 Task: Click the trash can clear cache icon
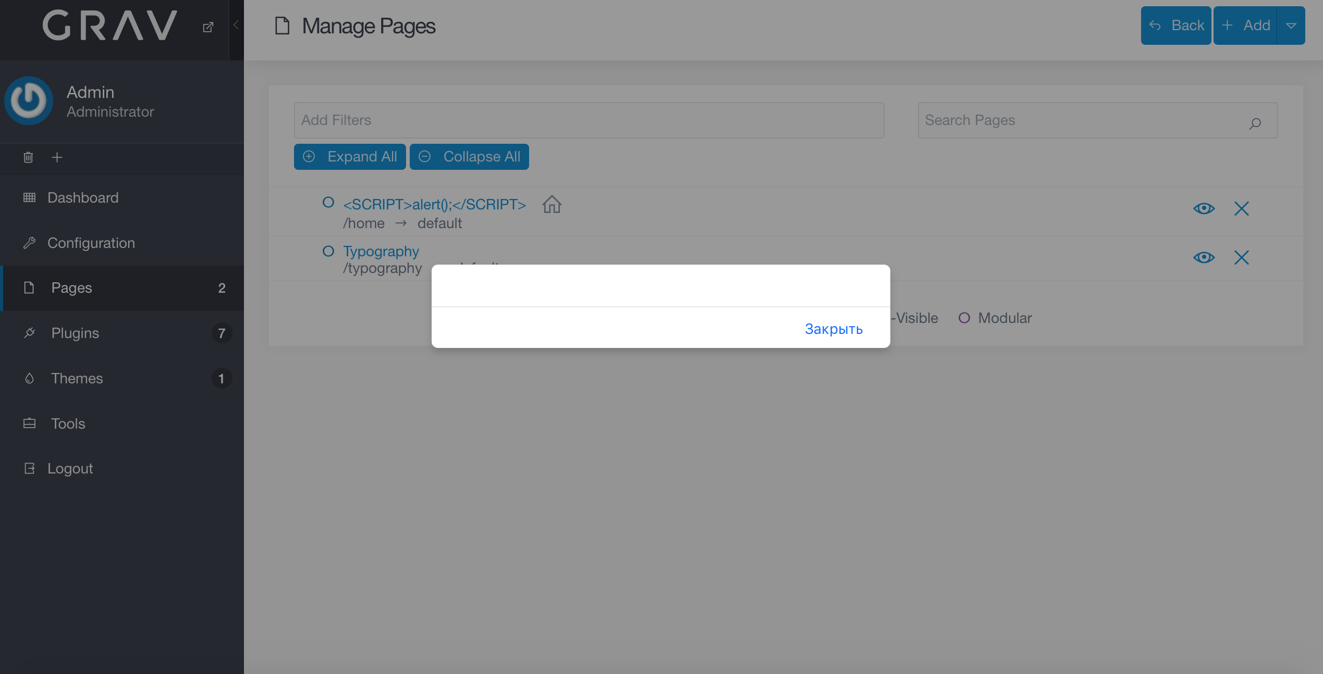(28, 157)
